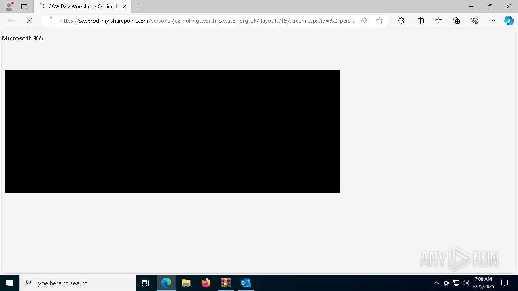Image resolution: width=518 pixels, height=291 pixels.
Task: Select the CCW Data Workshop tab
Action: click(82, 6)
